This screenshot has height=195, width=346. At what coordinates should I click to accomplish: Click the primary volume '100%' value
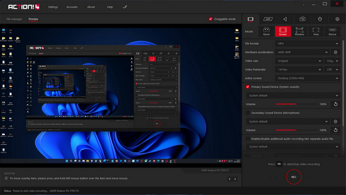(x=323, y=104)
